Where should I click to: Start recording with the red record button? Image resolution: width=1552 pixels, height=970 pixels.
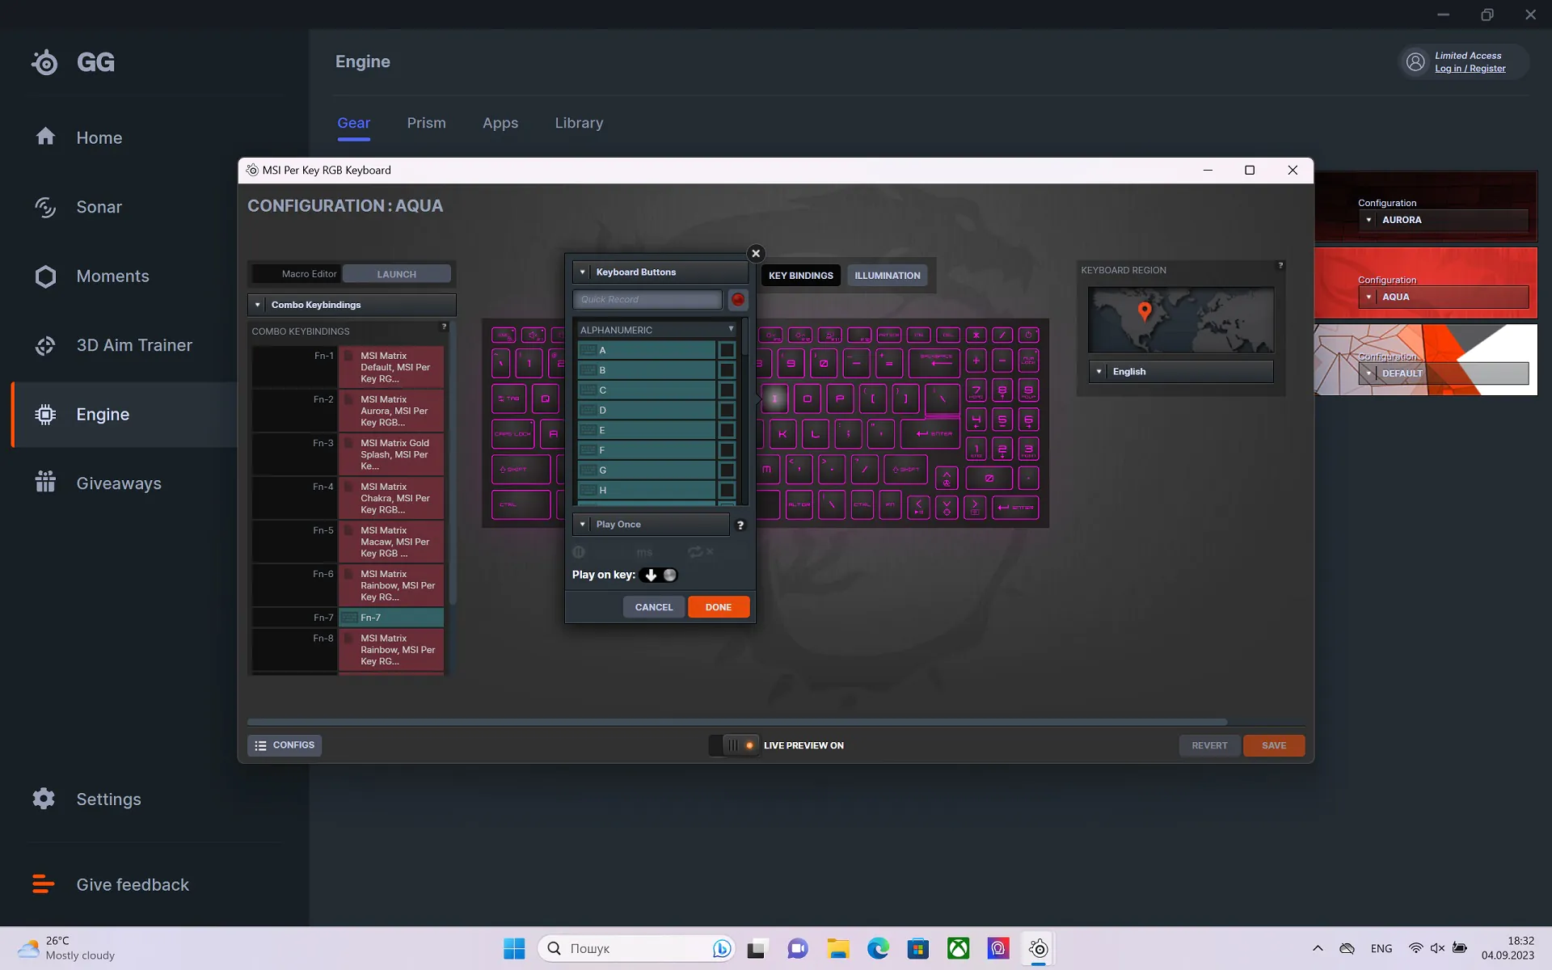[x=738, y=300]
